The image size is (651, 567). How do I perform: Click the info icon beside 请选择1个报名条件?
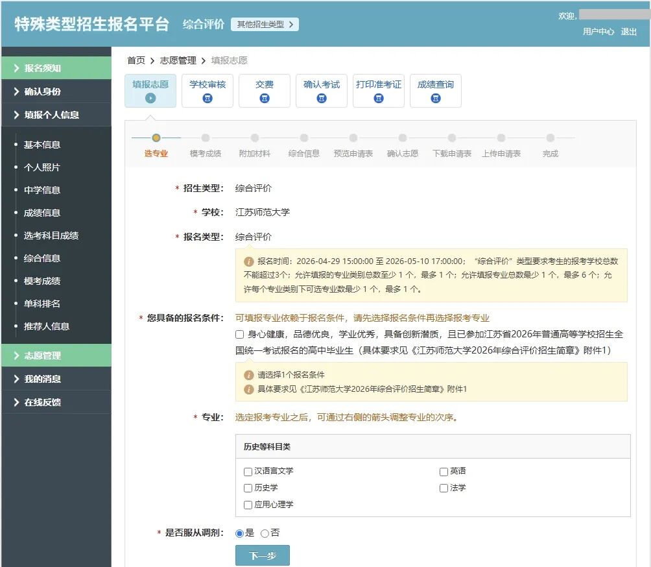(x=249, y=375)
